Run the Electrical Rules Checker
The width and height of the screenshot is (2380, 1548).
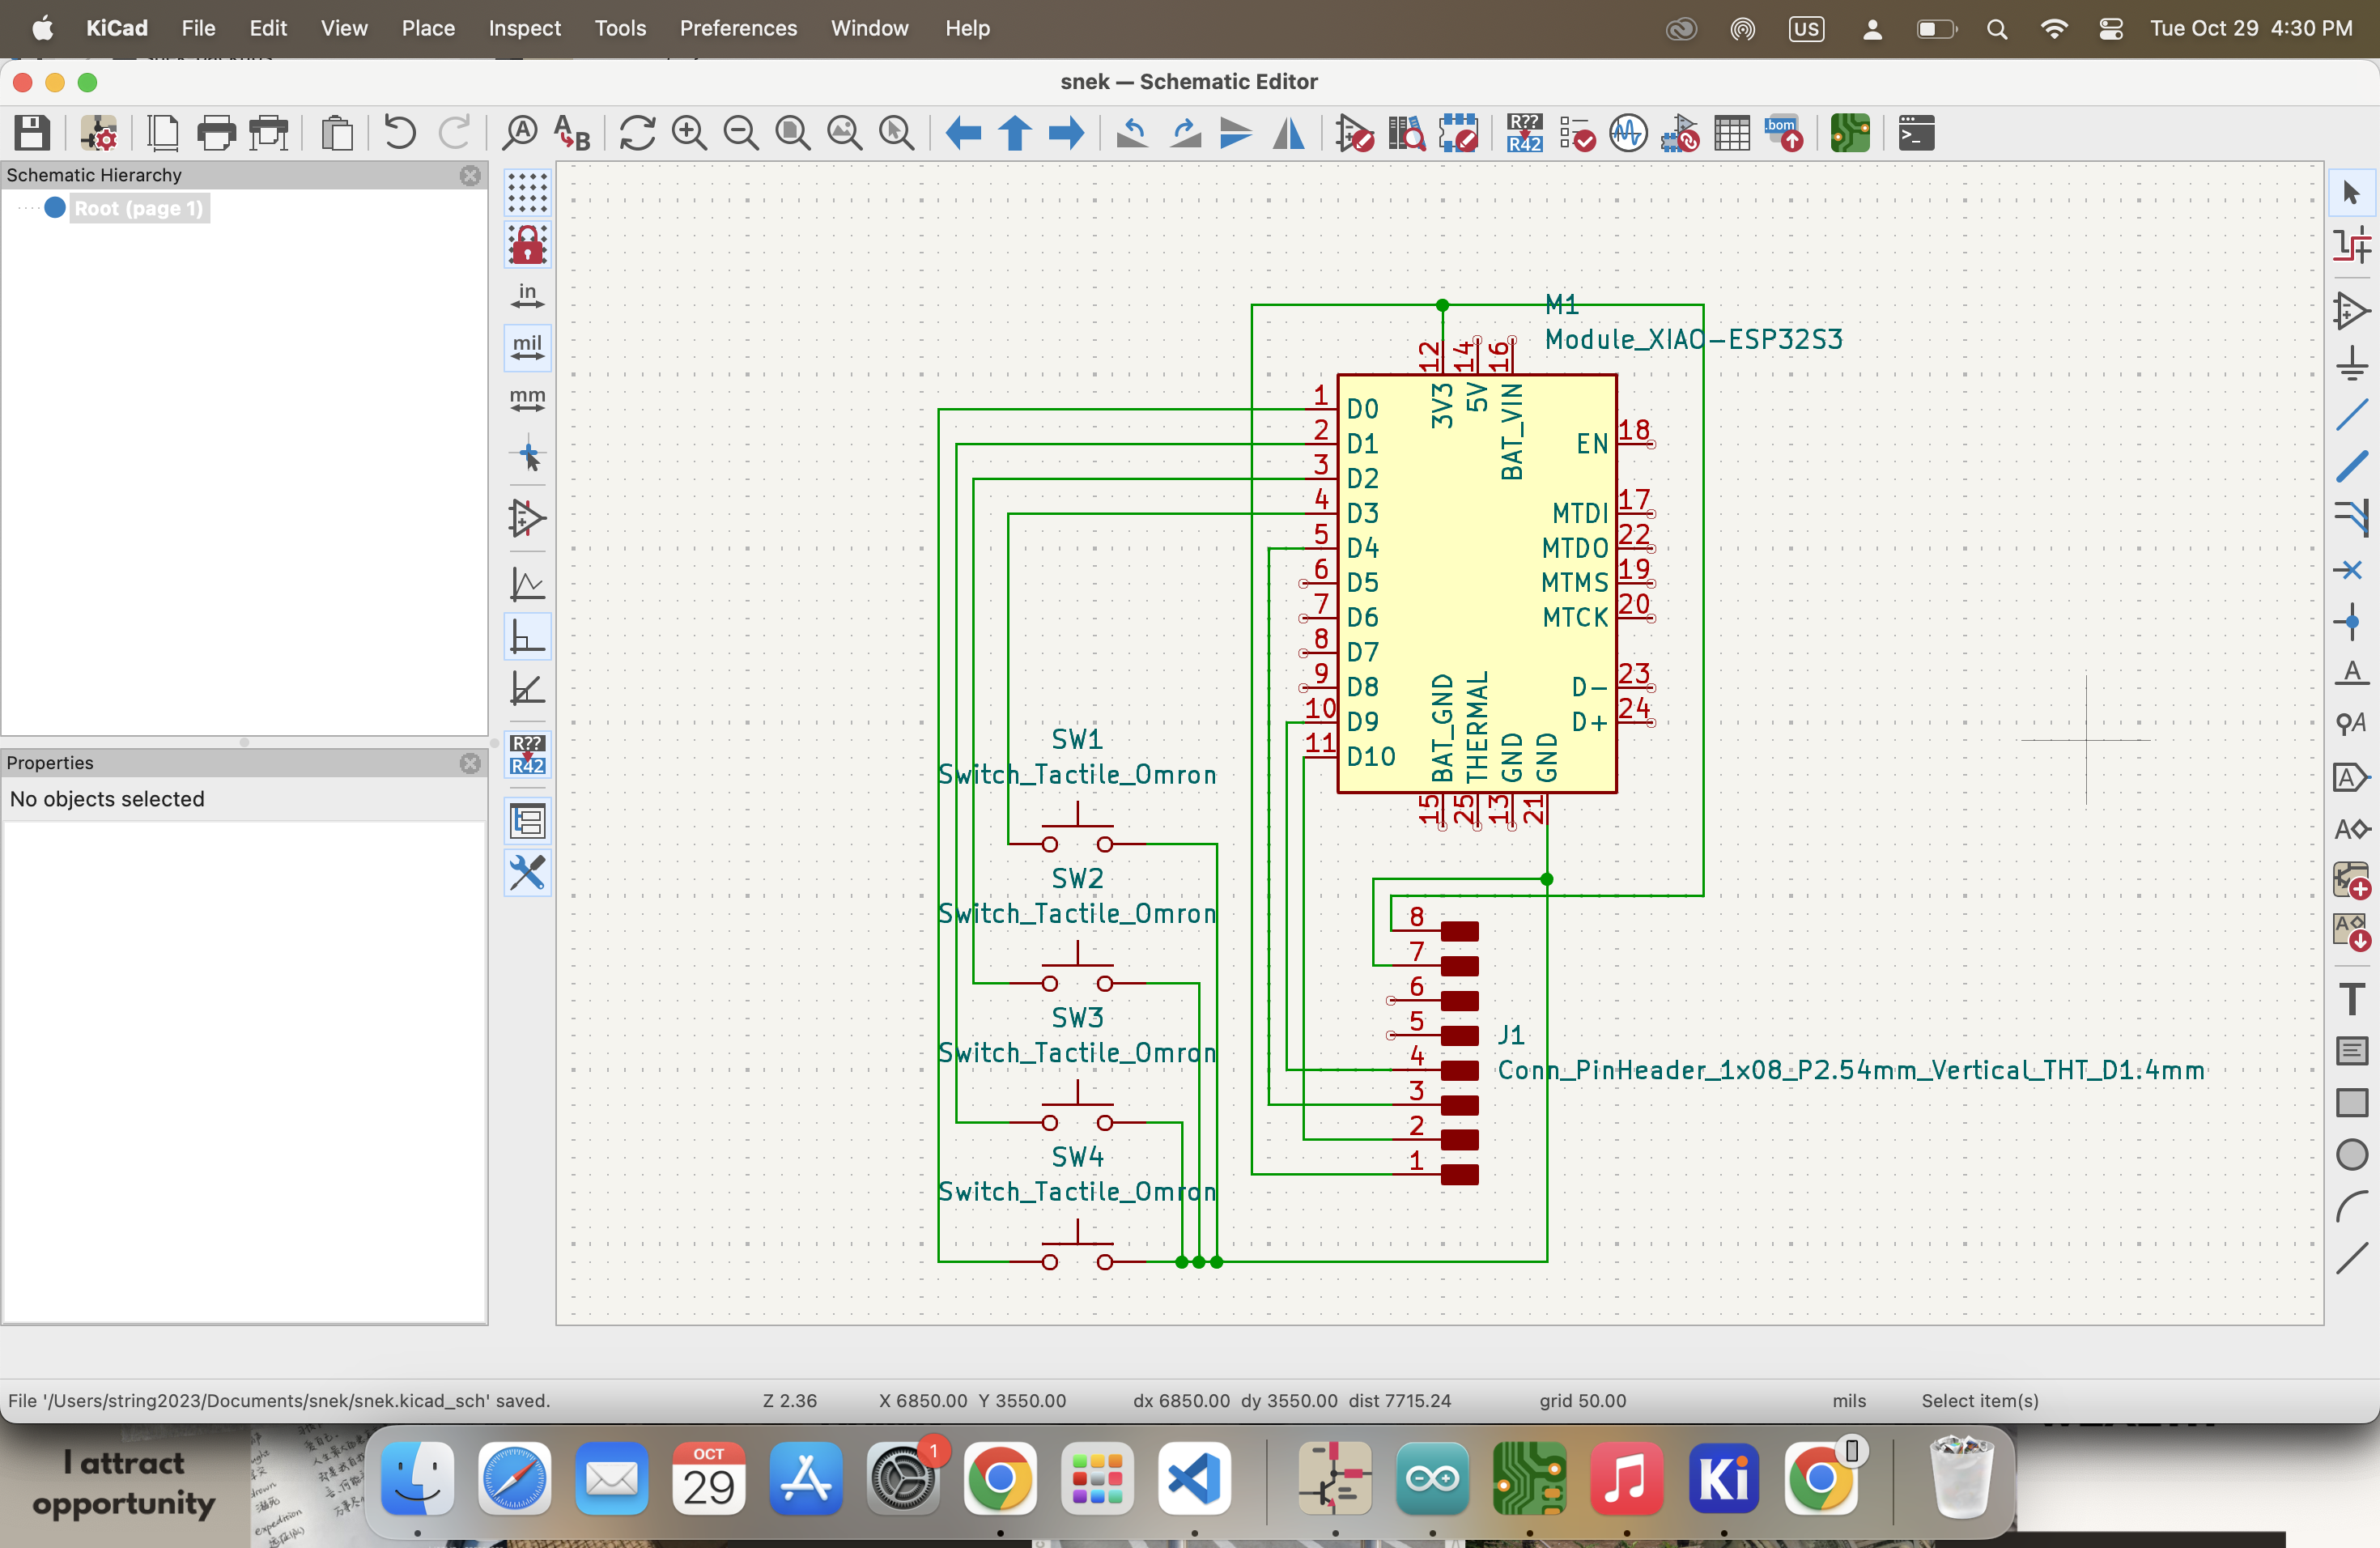1576,133
